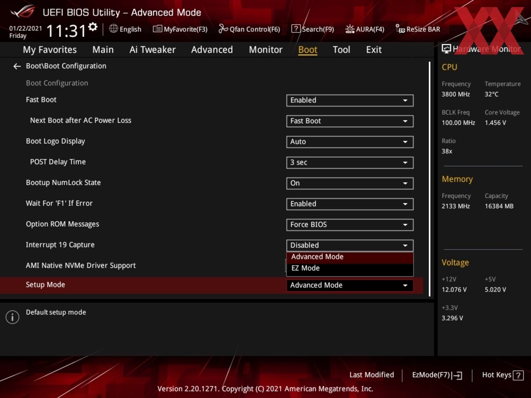Click the back arrow beside Boot\Boot Configuration
This screenshot has width=531, height=398.
pos(17,66)
